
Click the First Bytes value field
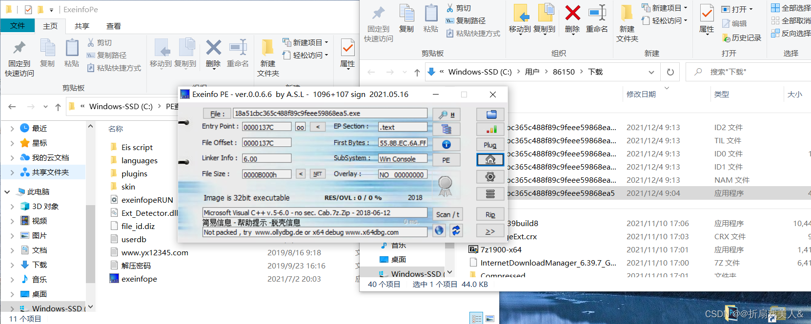tap(403, 143)
